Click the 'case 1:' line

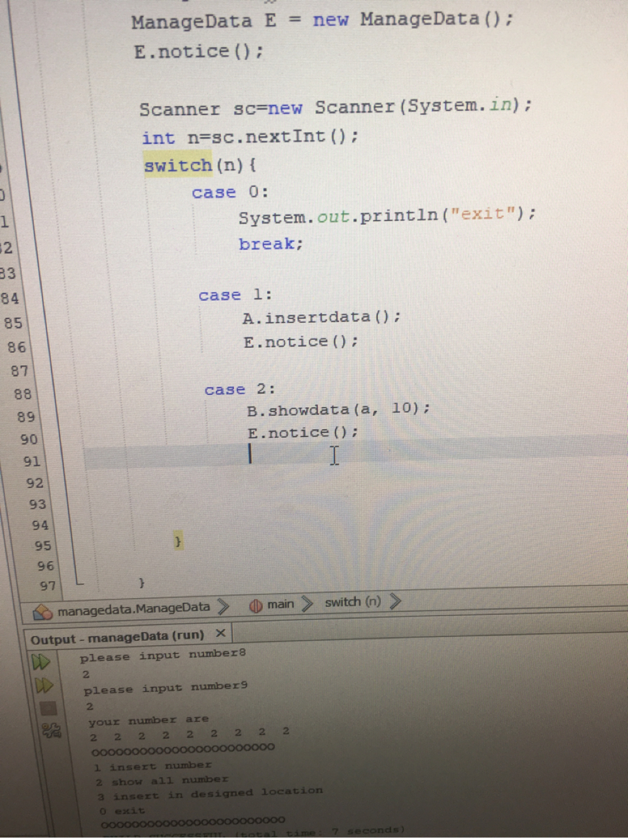pyautogui.click(x=235, y=295)
